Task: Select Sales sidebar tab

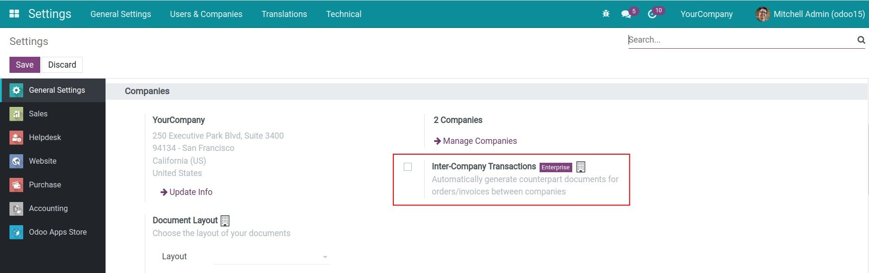Action: 53,114
